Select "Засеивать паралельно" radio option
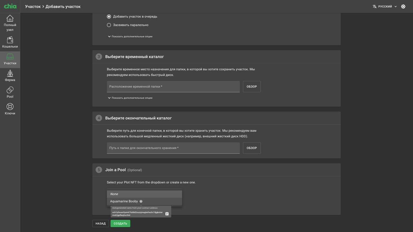The height and width of the screenshot is (232, 413). point(109,25)
